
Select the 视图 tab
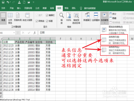click(x=59, y=8)
